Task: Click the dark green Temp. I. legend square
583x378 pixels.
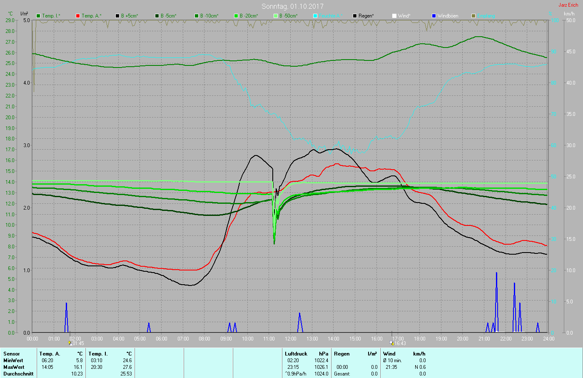Action: pos(39,16)
